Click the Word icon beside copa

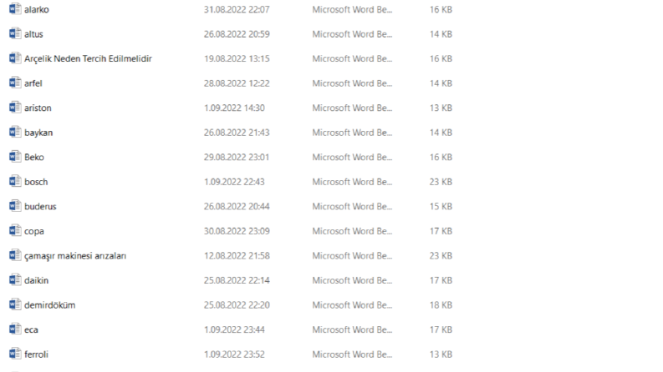pyautogui.click(x=15, y=230)
